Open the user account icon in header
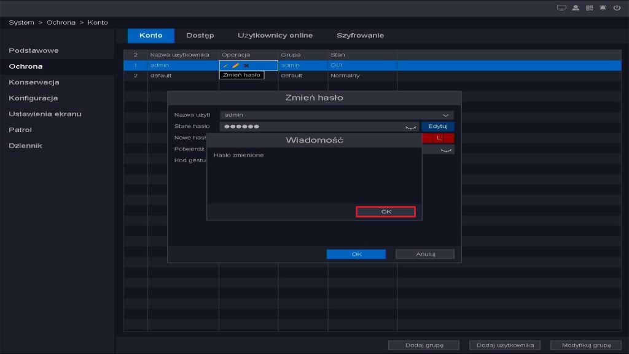 (x=576, y=8)
